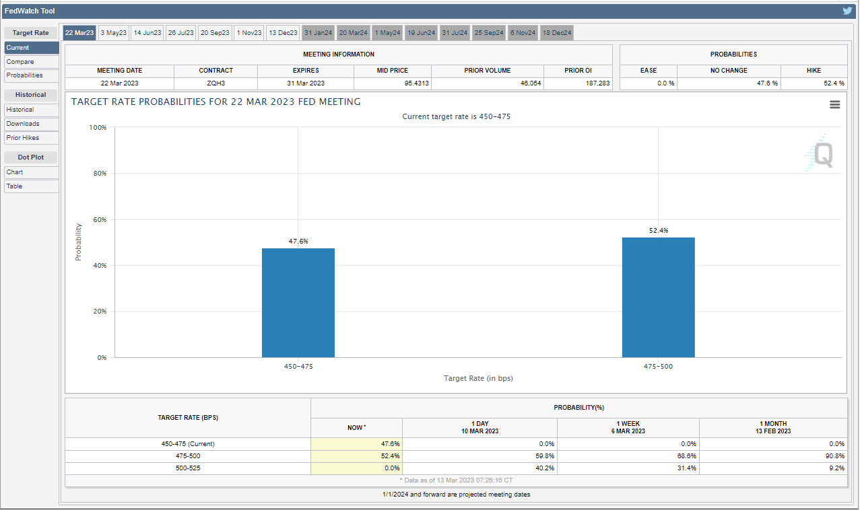Click the 68.6% one-week probability cell
The height and width of the screenshot is (510, 860).
pyautogui.click(x=628, y=456)
